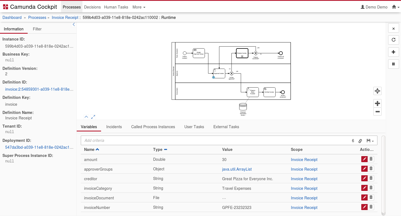Navigate to Processes breadcrumb link
Screen dimensions: 401x218
[x=37, y=18]
